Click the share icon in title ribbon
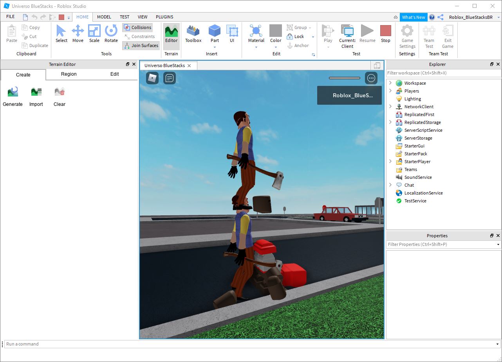502x362 pixels. pos(441,17)
